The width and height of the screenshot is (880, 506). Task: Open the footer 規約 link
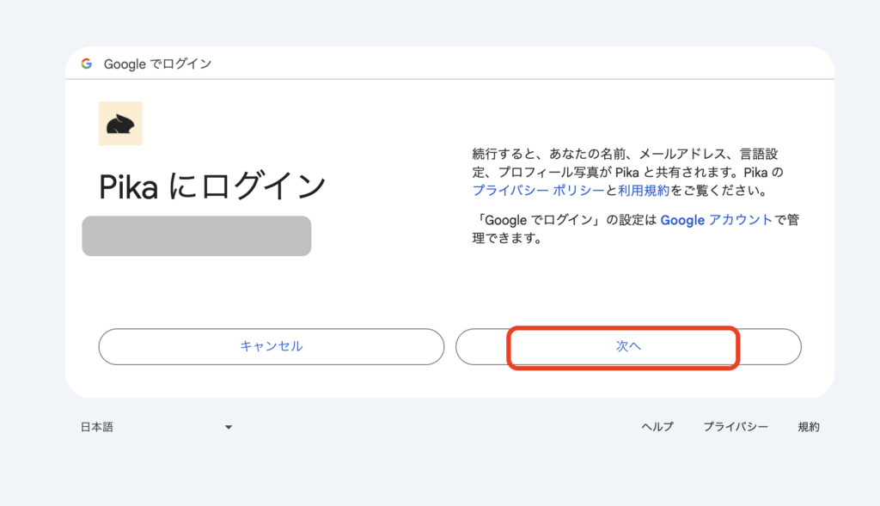tap(809, 427)
